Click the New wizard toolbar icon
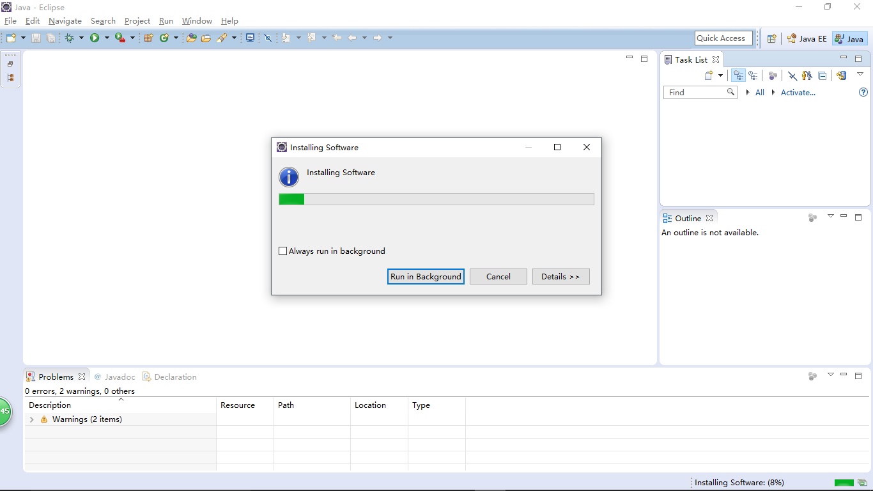 tap(11, 38)
